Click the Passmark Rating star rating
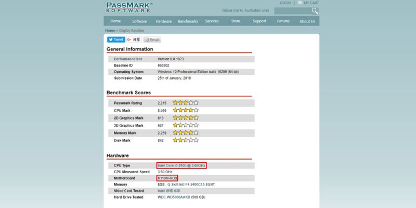Viewport: 416px width, 208px height. [186, 102]
